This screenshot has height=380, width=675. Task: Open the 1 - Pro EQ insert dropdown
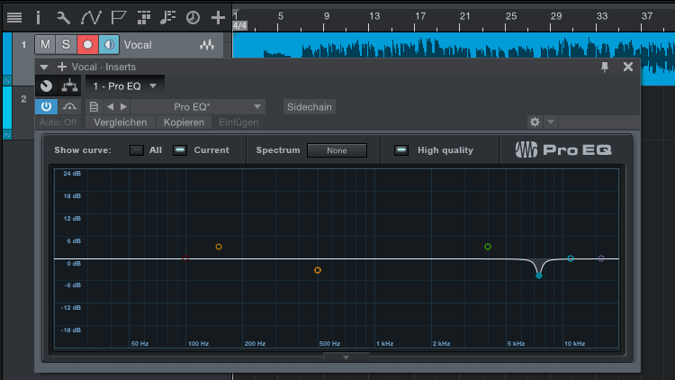[125, 86]
